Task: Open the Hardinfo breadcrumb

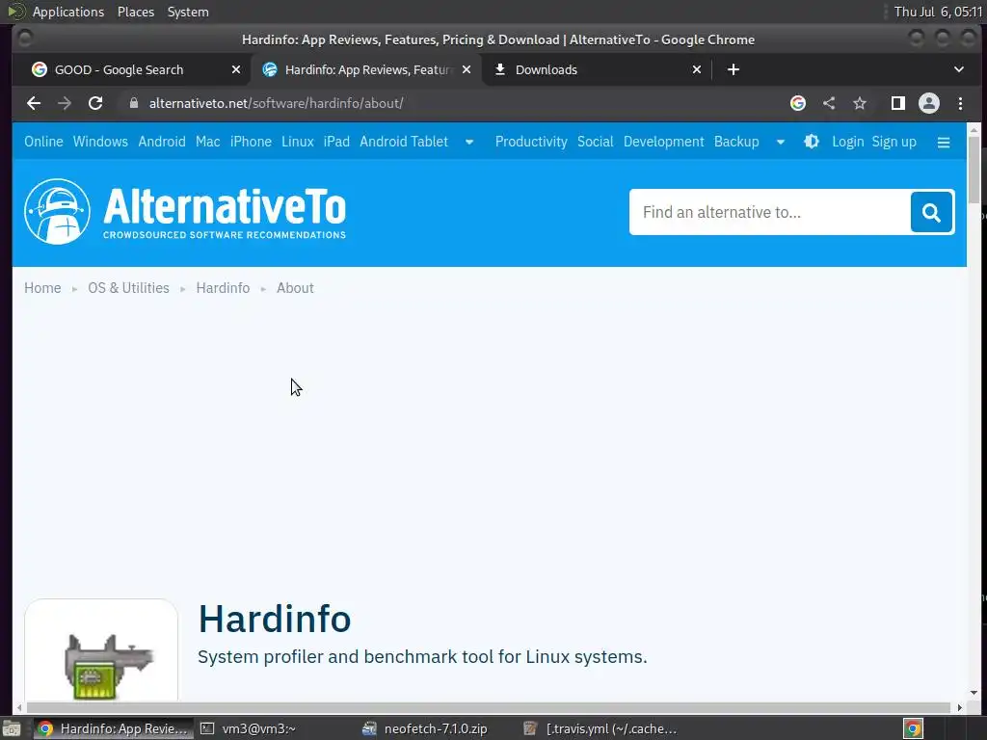Action: 223,288
